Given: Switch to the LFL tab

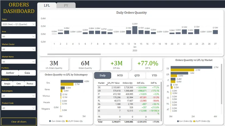Looking at the screenshot, I should [47, 6].
